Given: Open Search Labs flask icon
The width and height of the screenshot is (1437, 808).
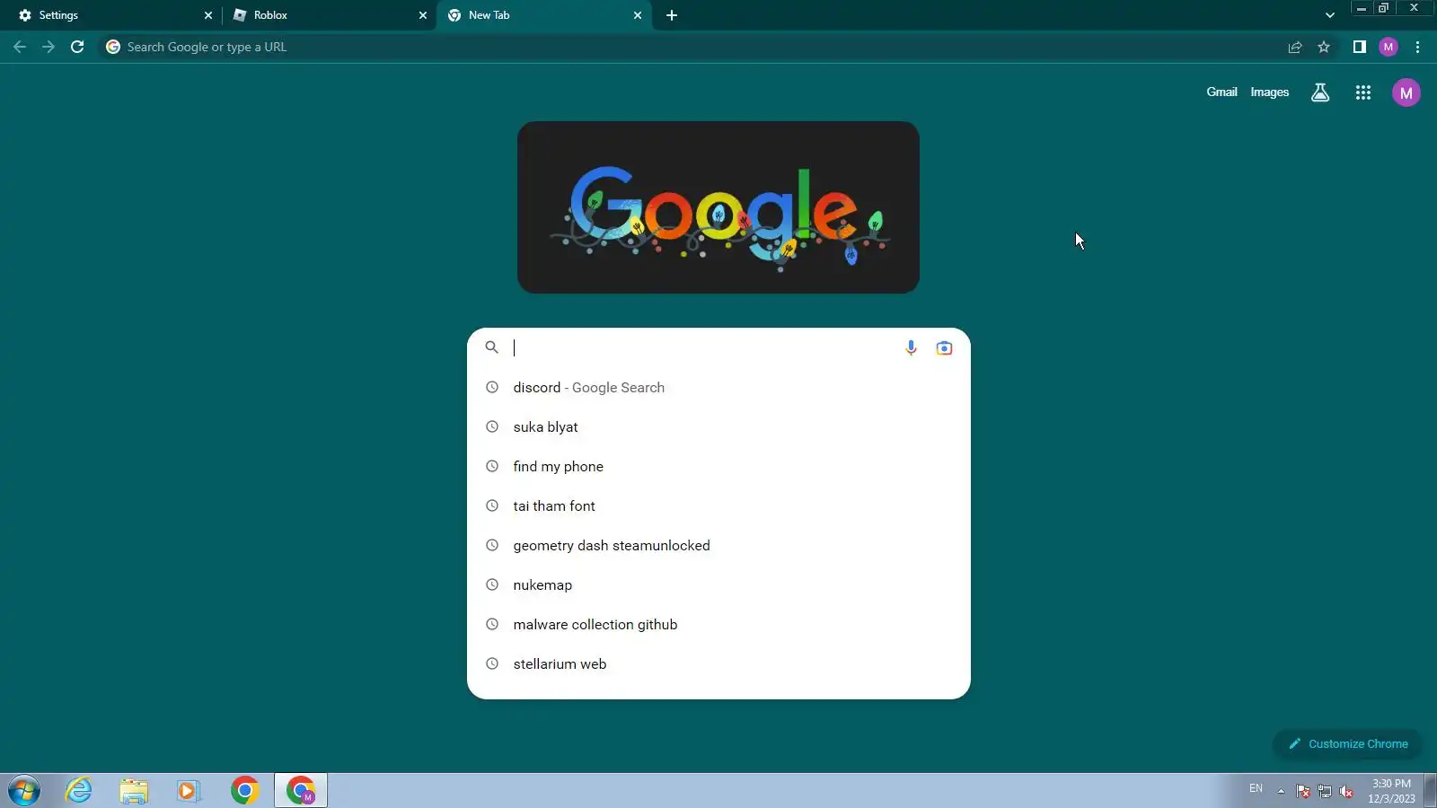Looking at the screenshot, I should [1320, 92].
